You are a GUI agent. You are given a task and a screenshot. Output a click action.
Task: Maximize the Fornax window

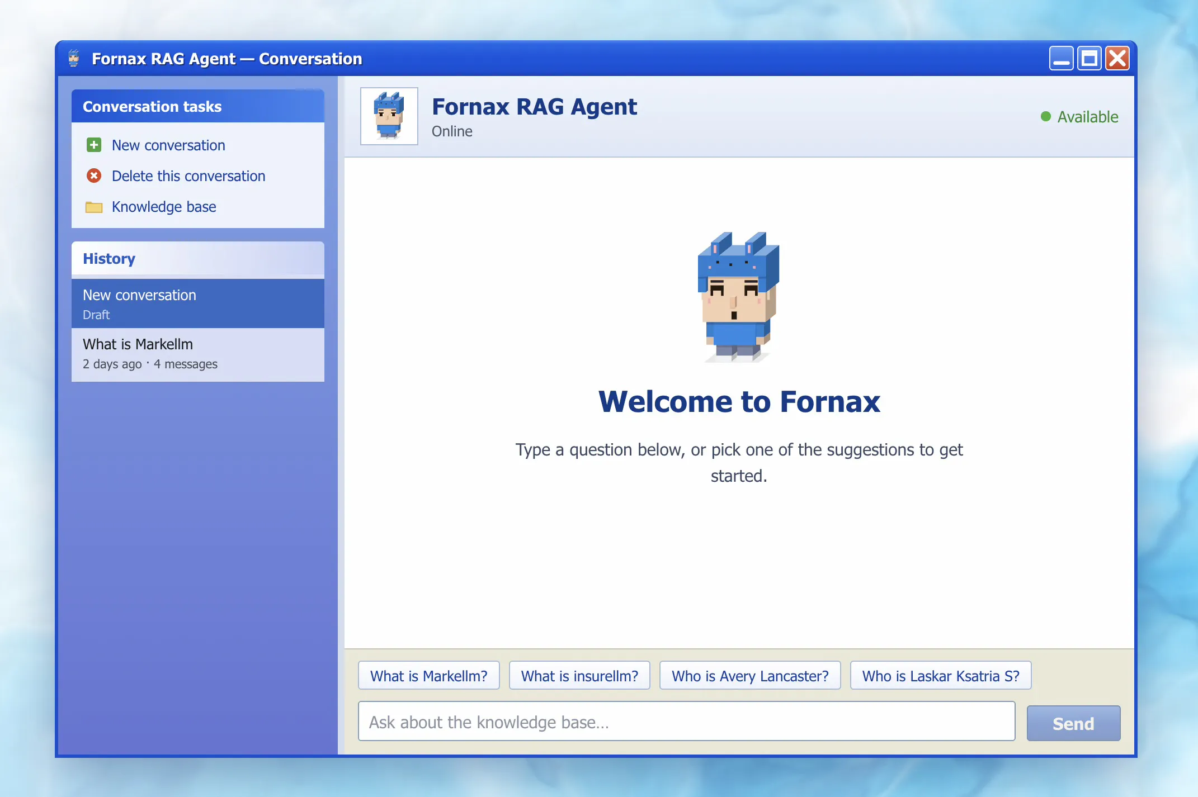1089,58
